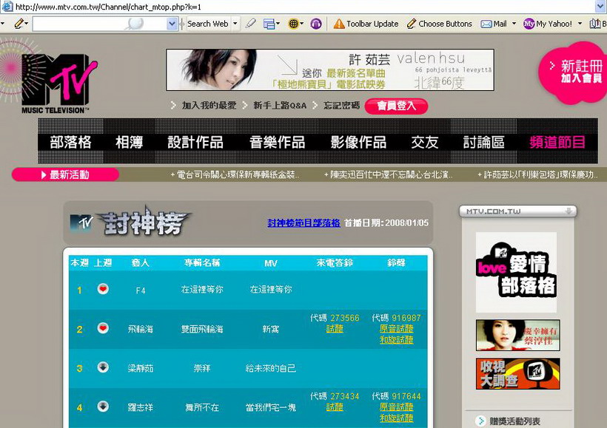Click 試聽 under code 273566
607x428 pixels.
[x=335, y=329]
